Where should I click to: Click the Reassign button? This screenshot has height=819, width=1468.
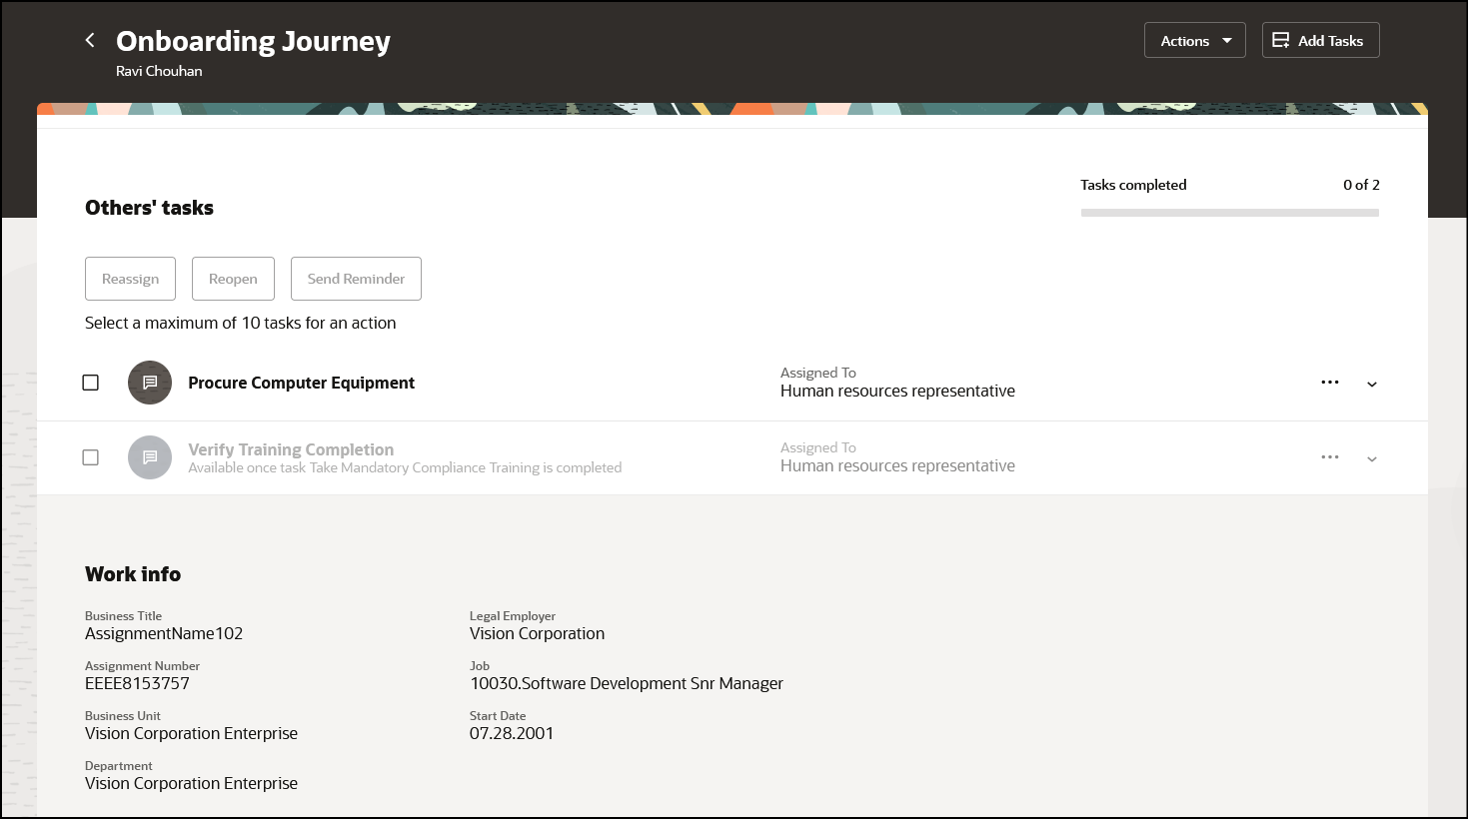130,279
